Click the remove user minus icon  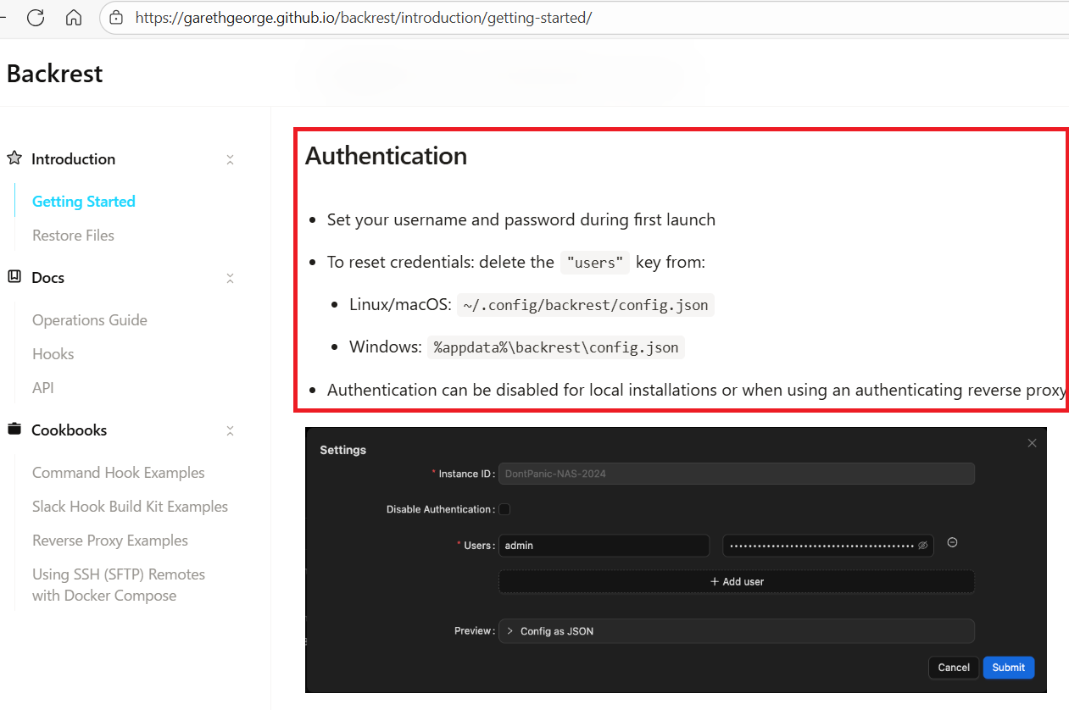[952, 543]
